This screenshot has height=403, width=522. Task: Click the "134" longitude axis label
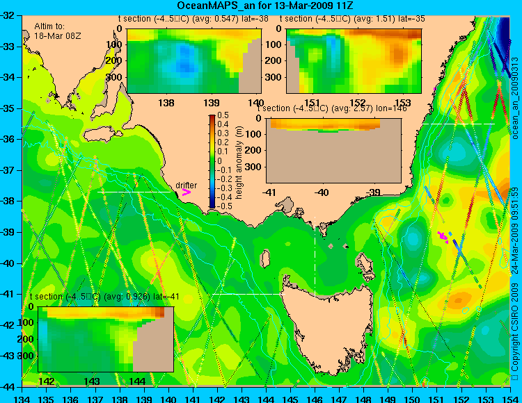pos(22,399)
